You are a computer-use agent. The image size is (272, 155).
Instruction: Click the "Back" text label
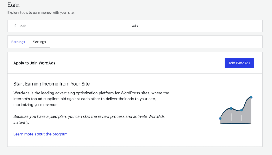pos(22,26)
